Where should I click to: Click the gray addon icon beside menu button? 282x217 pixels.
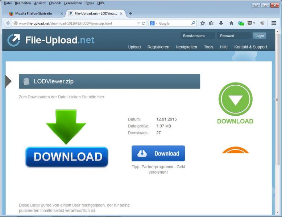(x=262, y=23)
